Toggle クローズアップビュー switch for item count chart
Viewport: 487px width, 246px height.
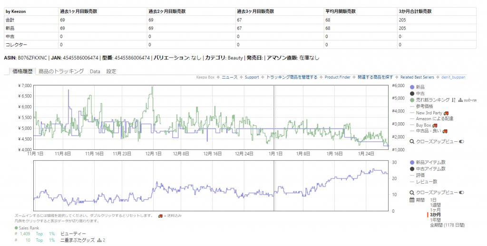click(462, 192)
